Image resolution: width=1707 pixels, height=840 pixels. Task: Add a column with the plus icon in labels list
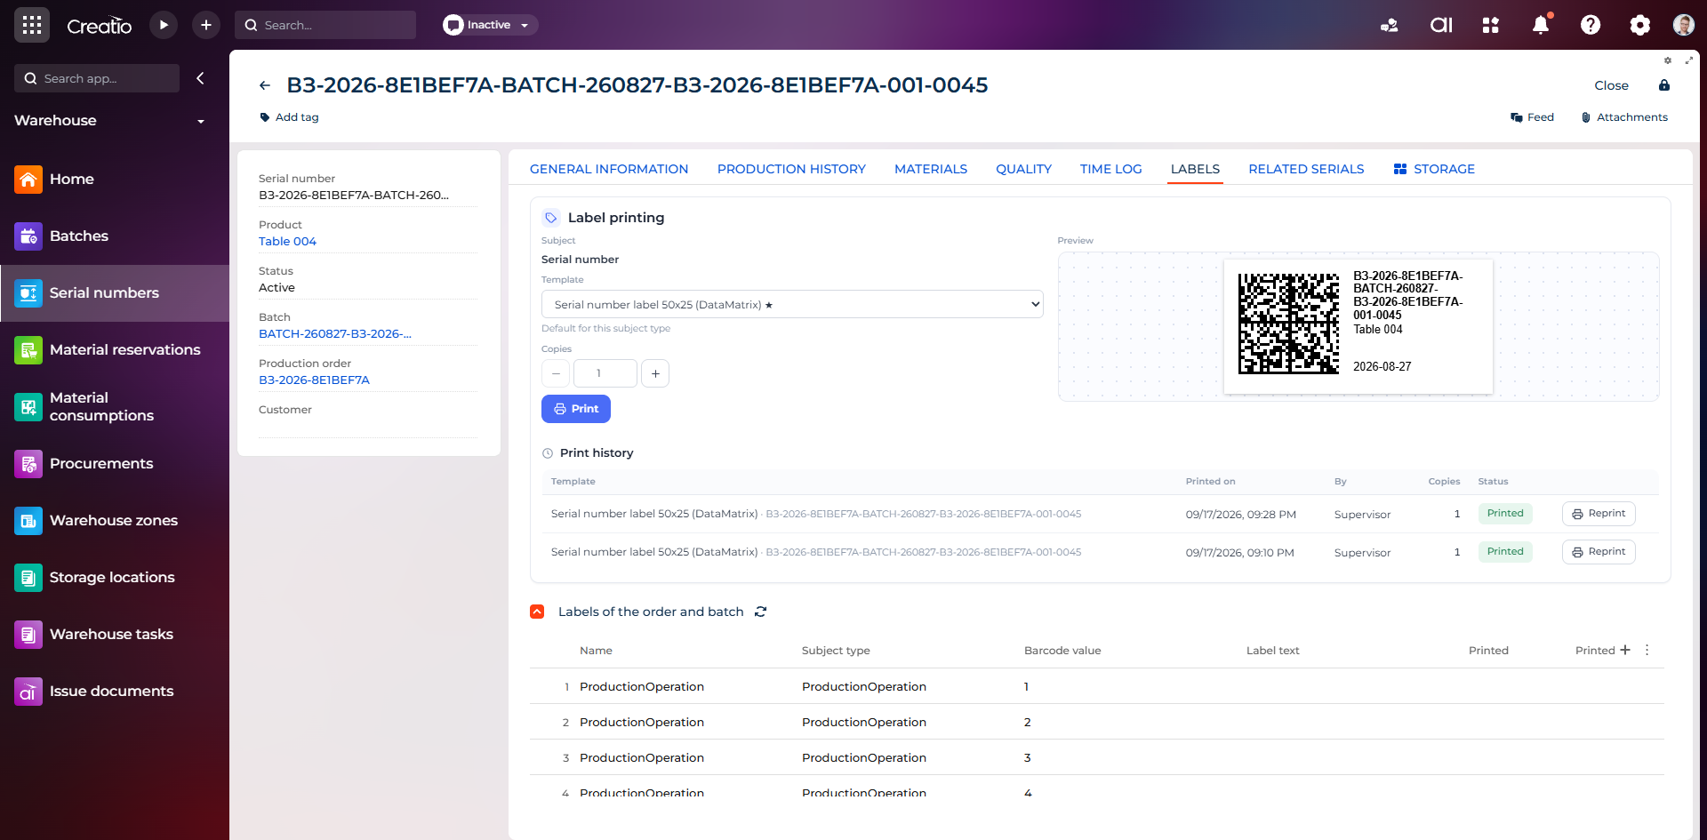[x=1625, y=650]
